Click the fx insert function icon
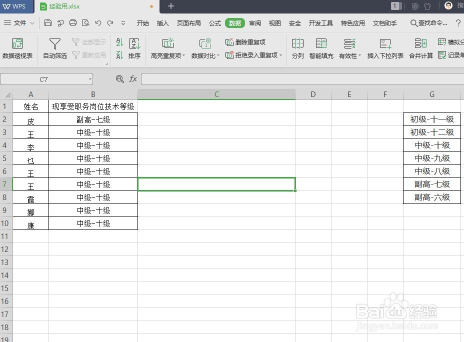464x342 pixels. [133, 78]
